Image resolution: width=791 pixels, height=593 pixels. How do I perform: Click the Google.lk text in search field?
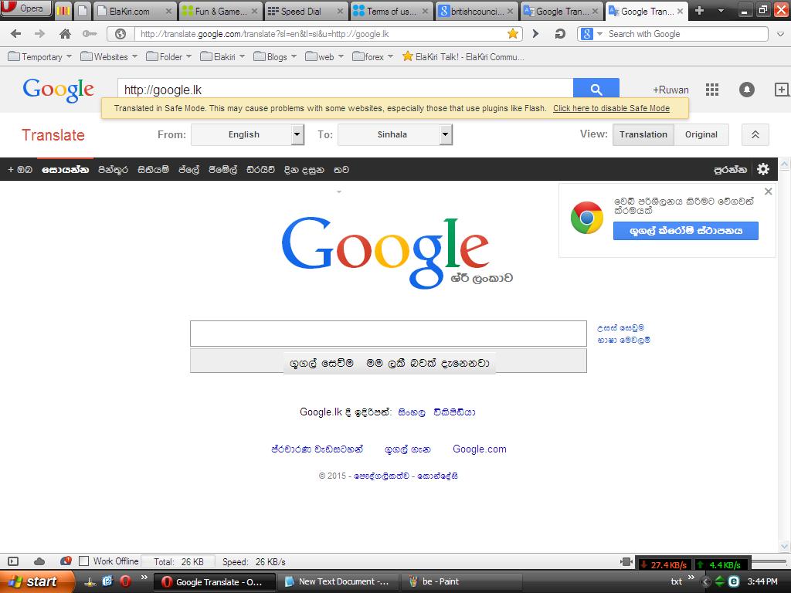coord(162,90)
